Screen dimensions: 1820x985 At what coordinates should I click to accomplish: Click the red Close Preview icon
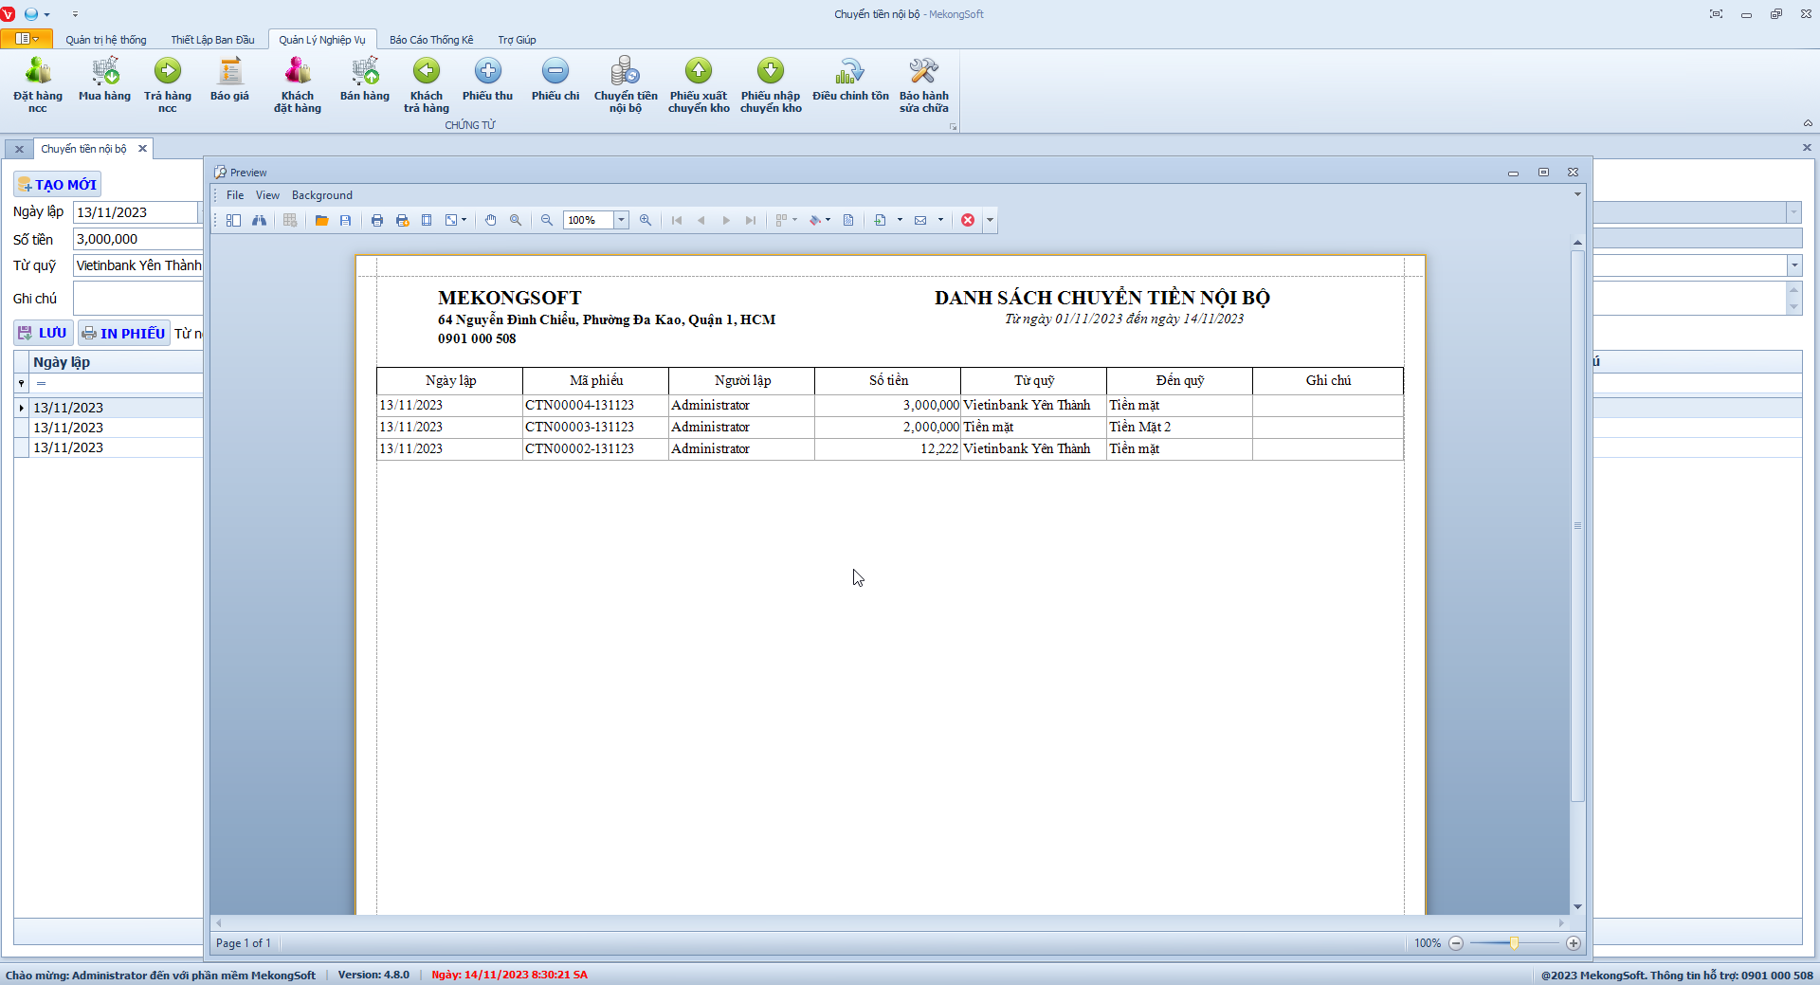coord(968,220)
